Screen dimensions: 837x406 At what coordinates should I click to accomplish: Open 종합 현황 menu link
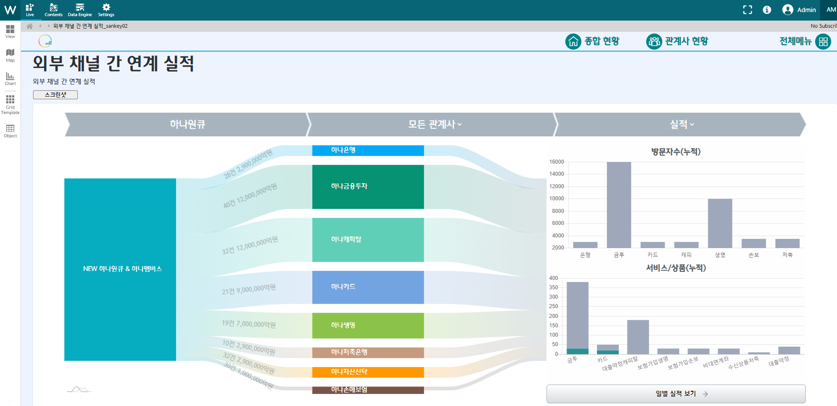pos(602,41)
